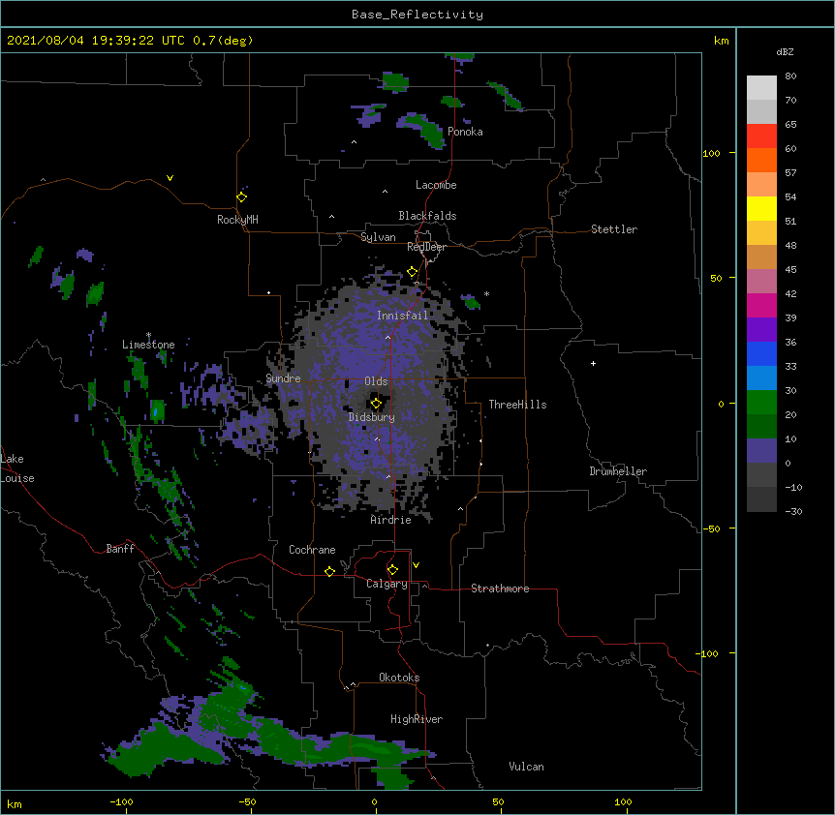Select the Vulcan label

coord(526,767)
